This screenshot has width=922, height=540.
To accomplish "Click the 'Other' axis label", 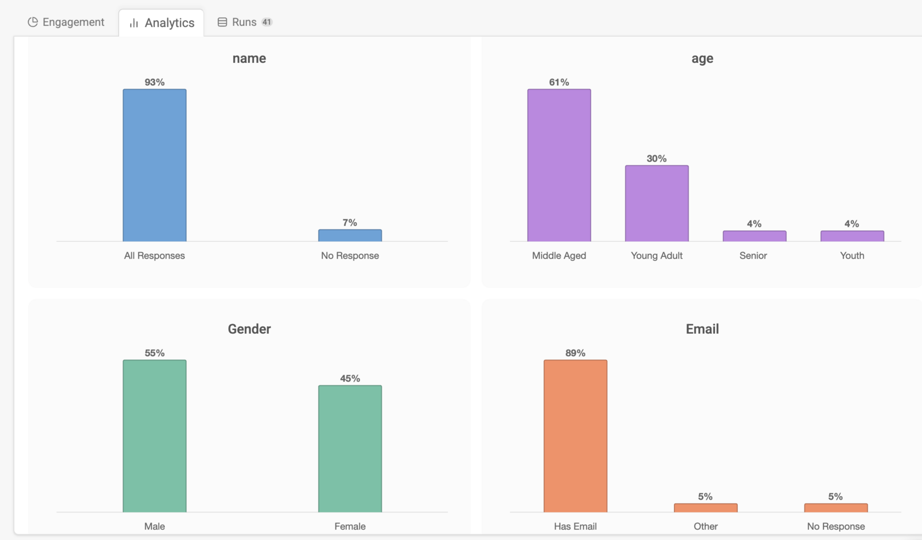I will click(x=706, y=526).
